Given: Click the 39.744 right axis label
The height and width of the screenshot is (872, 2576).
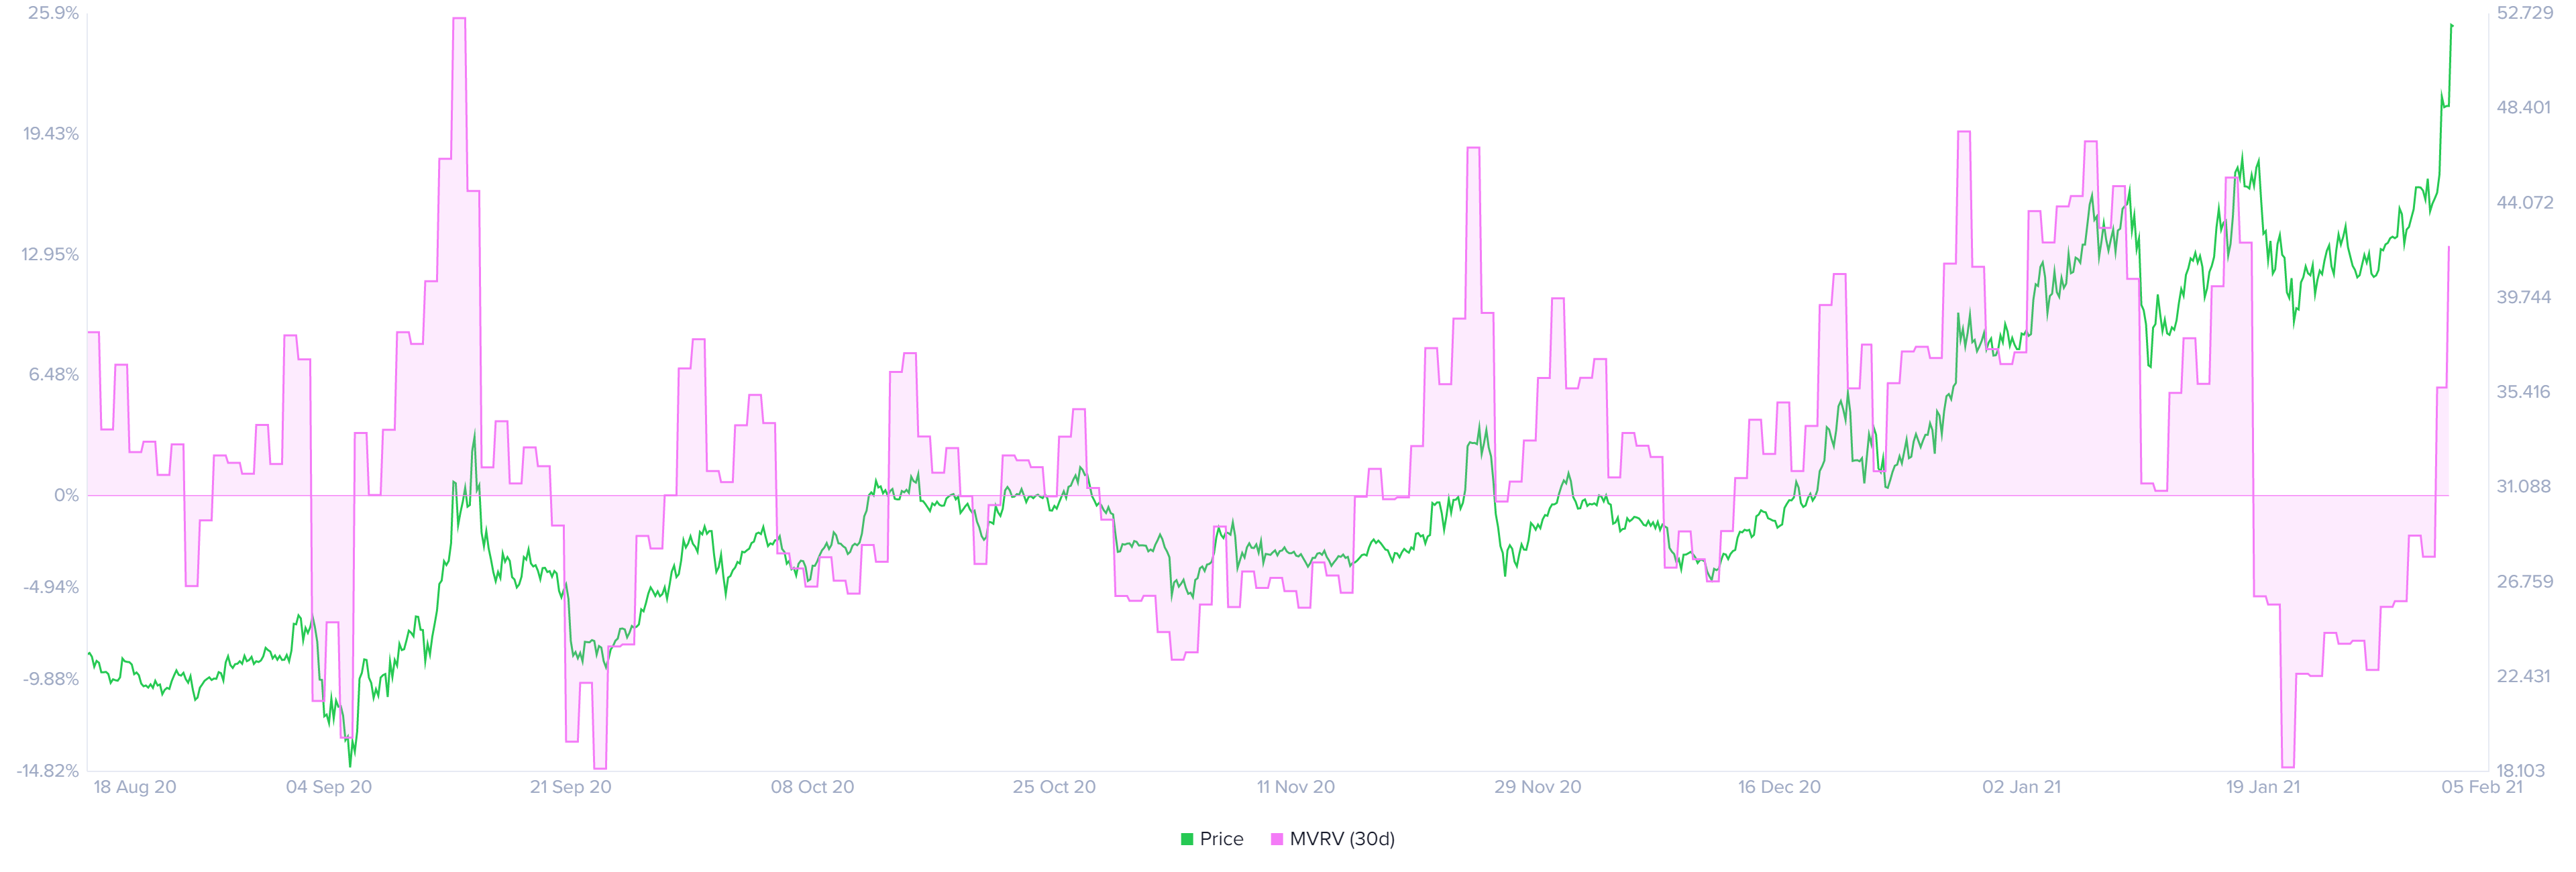Looking at the screenshot, I should coord(2524,297).
